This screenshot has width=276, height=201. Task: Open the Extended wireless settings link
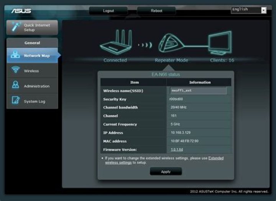164,160
